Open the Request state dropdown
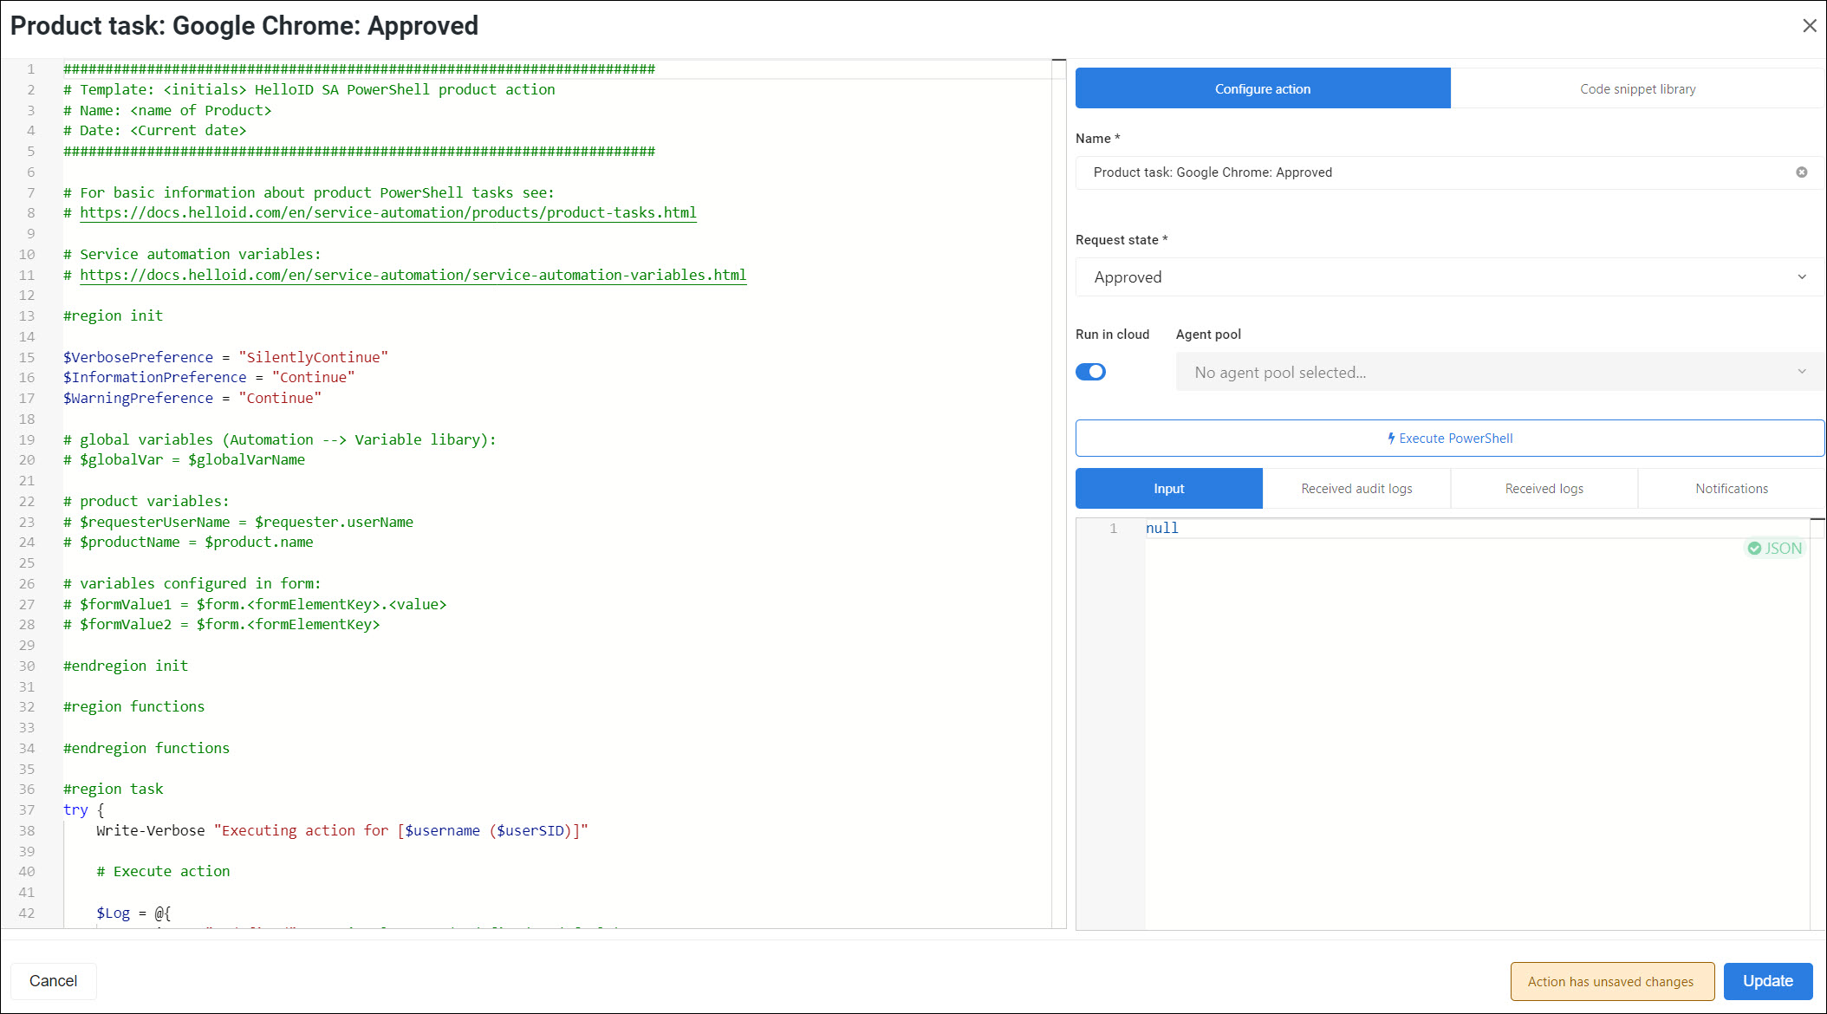This screenshot has width=1827, height=1014. (1449, 277)
